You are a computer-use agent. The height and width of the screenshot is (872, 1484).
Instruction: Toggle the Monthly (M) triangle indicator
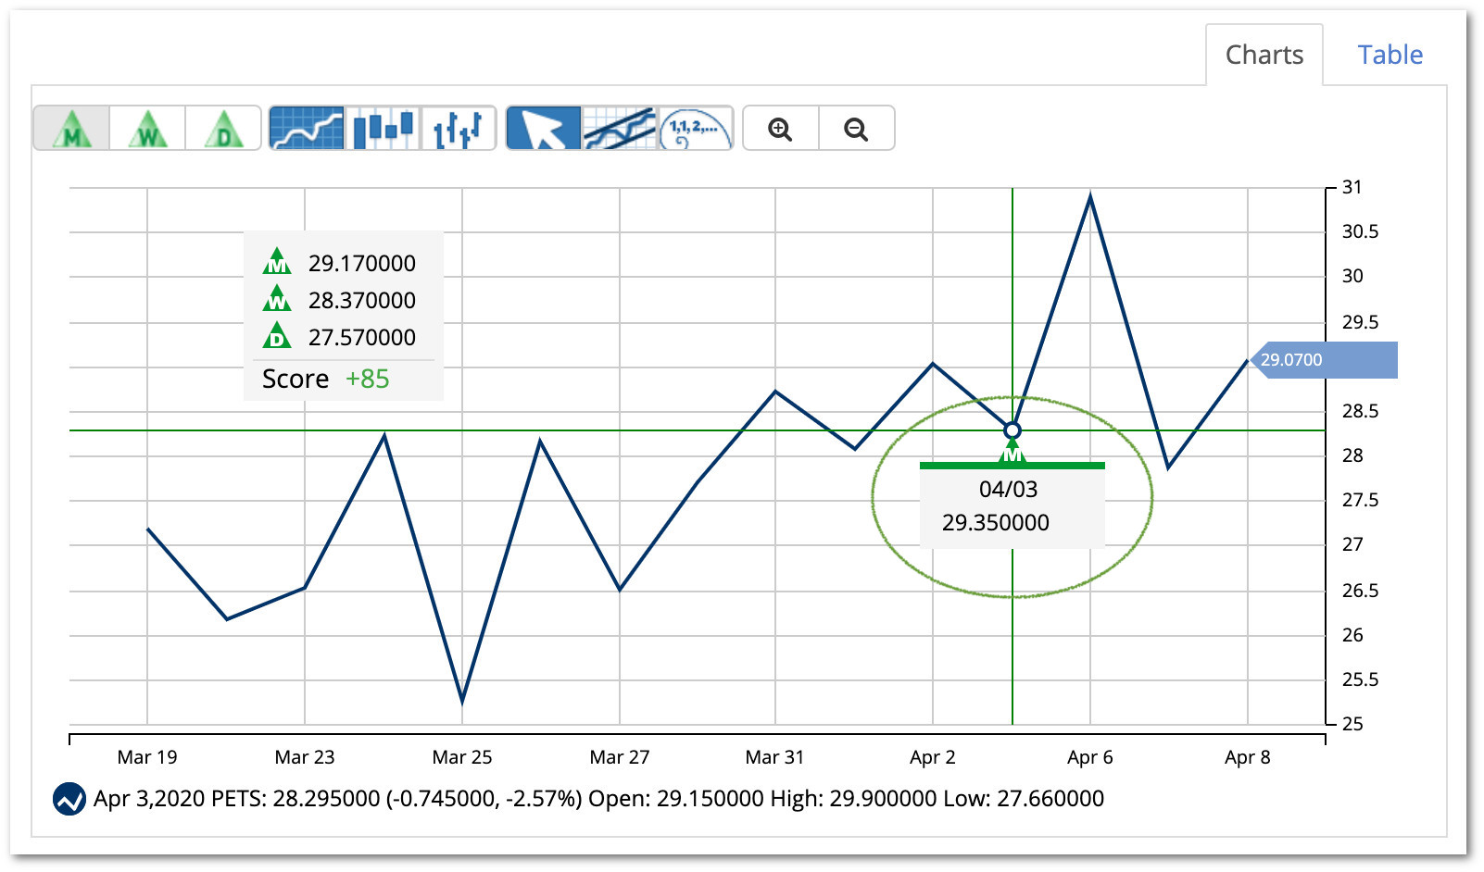[72, 128]
